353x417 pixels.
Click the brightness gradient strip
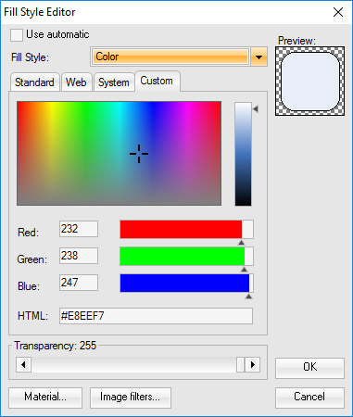[243, 154]
